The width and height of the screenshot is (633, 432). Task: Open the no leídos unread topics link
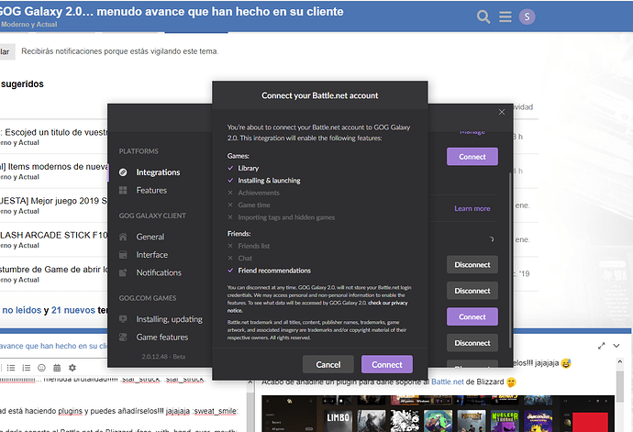click(x=22, y=310)
